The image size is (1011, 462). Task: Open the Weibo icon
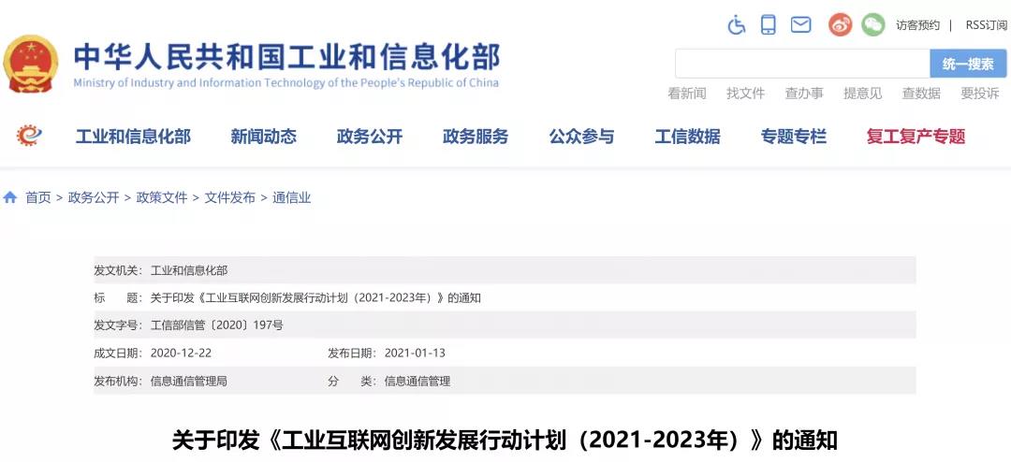click(840, 25)
